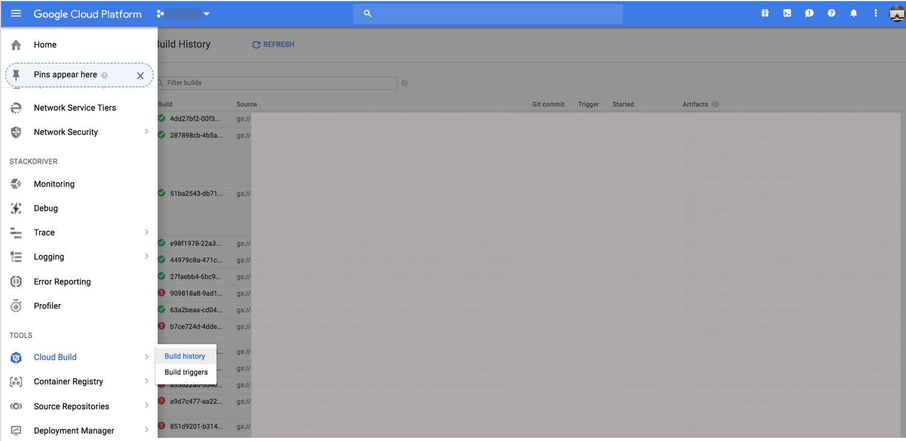Click help icon next to Artifacts header
906x441 pixels.
click(x=715, y=104)
